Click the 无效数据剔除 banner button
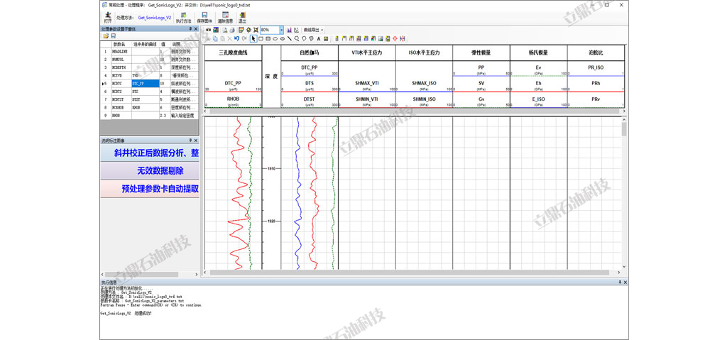Screen dimensions: 727x340 150,170
